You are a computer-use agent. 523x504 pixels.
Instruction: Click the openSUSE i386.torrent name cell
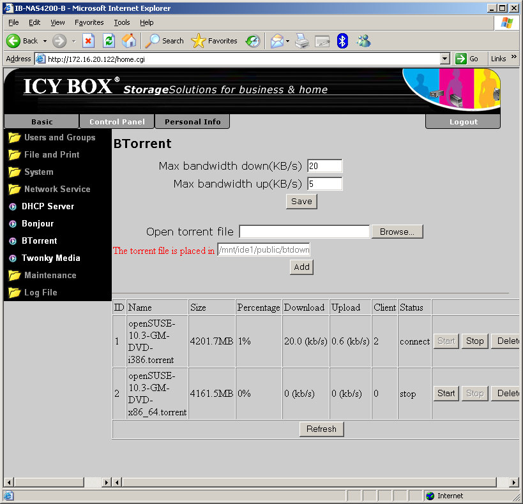[158, 341]
